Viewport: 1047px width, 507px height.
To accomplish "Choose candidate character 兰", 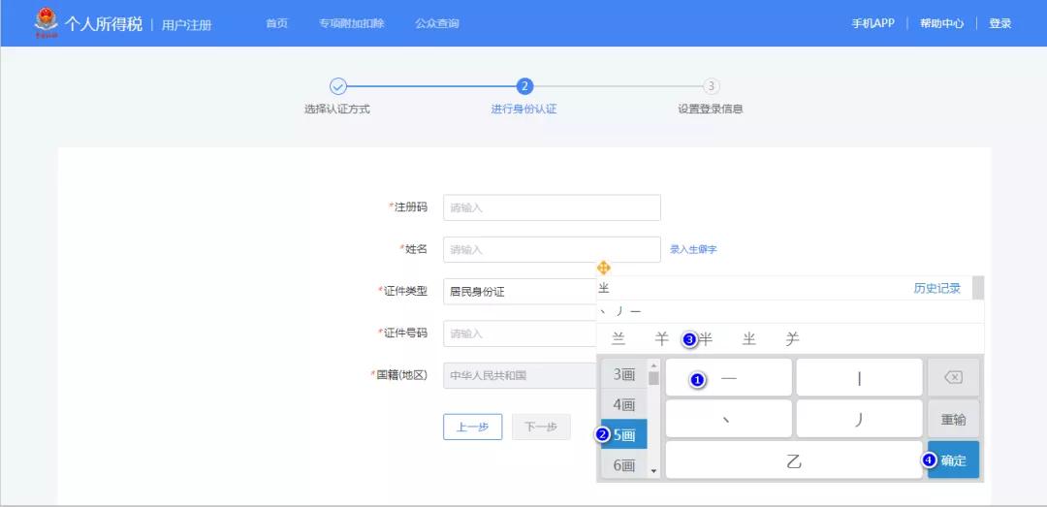I will tap(619, 339).
